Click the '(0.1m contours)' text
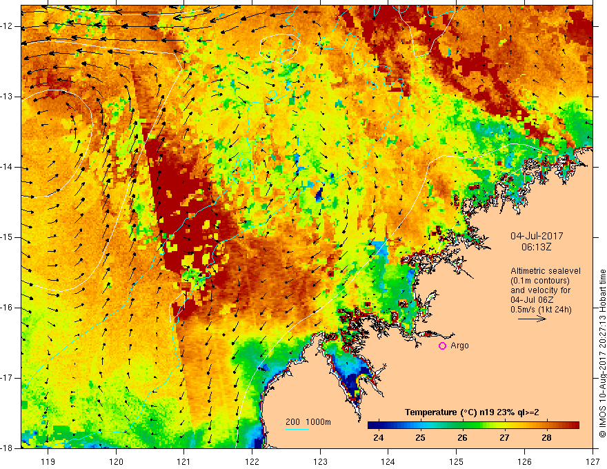The image size is (607, 469). [x=540, y=281]
